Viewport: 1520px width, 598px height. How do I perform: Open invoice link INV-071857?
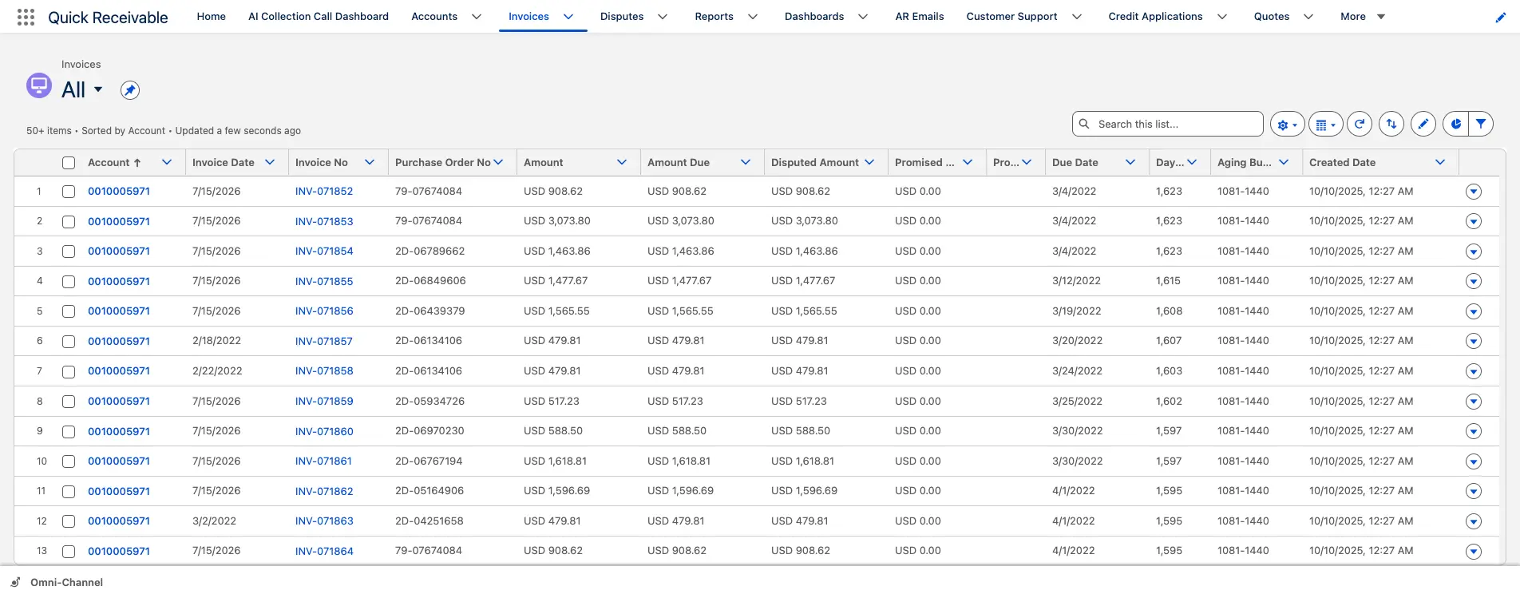point(324,341)
